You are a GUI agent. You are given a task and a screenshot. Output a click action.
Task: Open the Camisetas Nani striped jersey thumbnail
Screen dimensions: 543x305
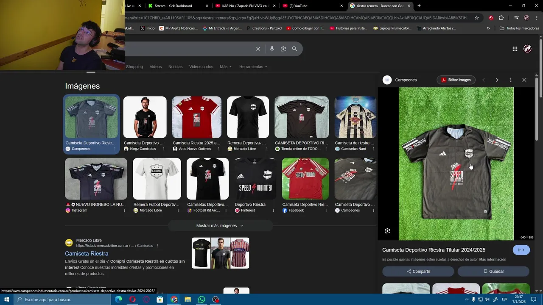(355, 117)
